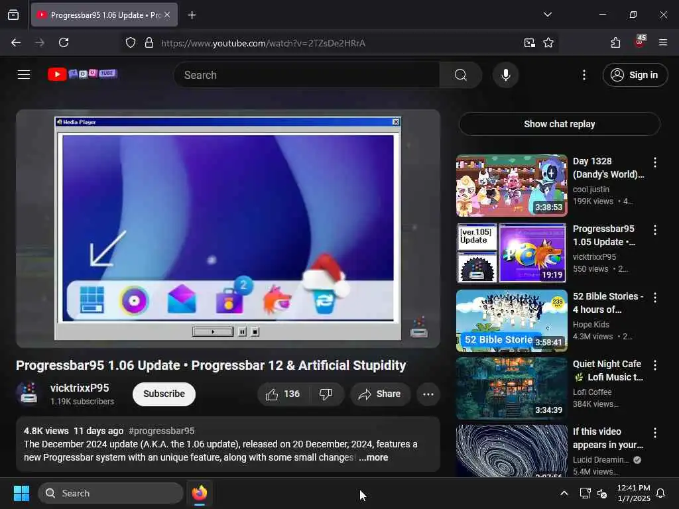The height and width of the screenshot is (509, 679).
Task: Close the Progressbar95 browser tab
Action: click(x=167, y=15)
